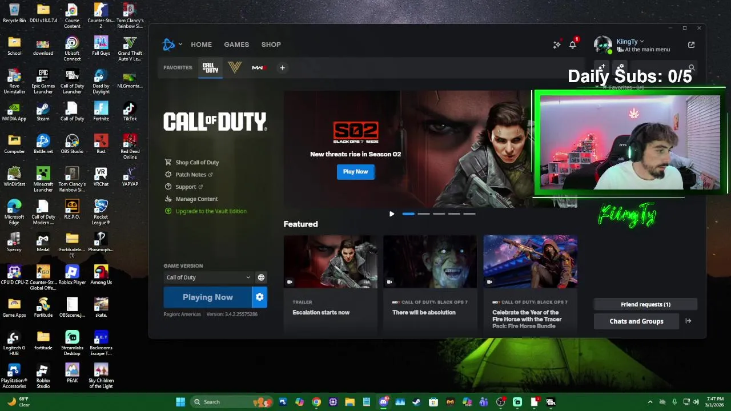This screenshot has height=411, width=731.
Task: Click the pop-out window icon
Action: (692, 45)
